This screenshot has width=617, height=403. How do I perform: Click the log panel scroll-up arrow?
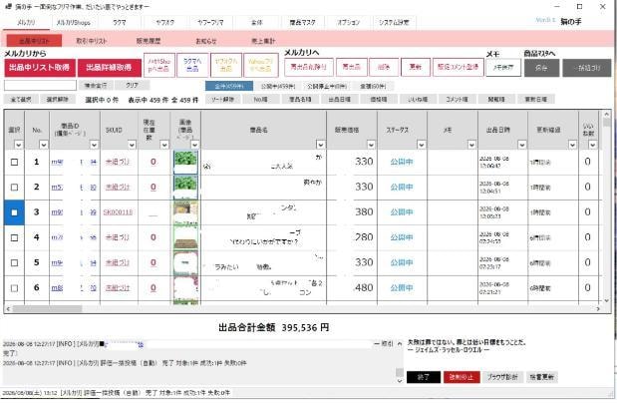click(400, 344)
